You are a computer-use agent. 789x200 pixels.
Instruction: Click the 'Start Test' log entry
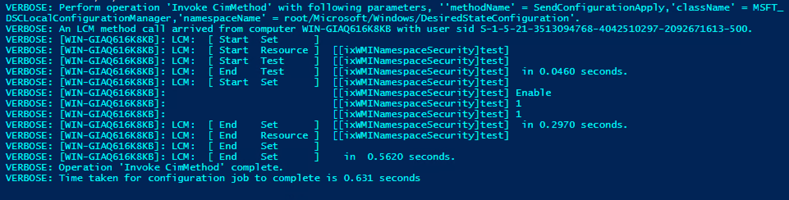point(252,61)
